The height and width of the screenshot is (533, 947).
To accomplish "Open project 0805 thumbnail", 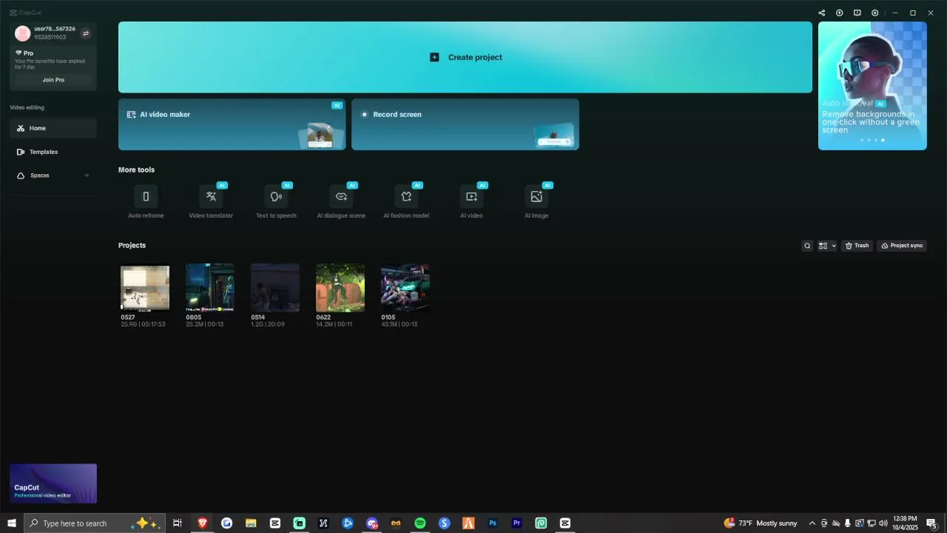I will [210, 287].
